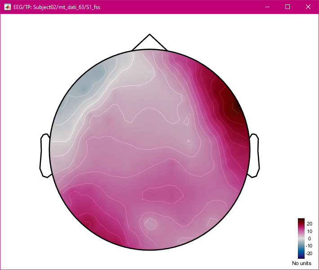
Task: Close the S1_fss topography window
Action: click(308, 7)
